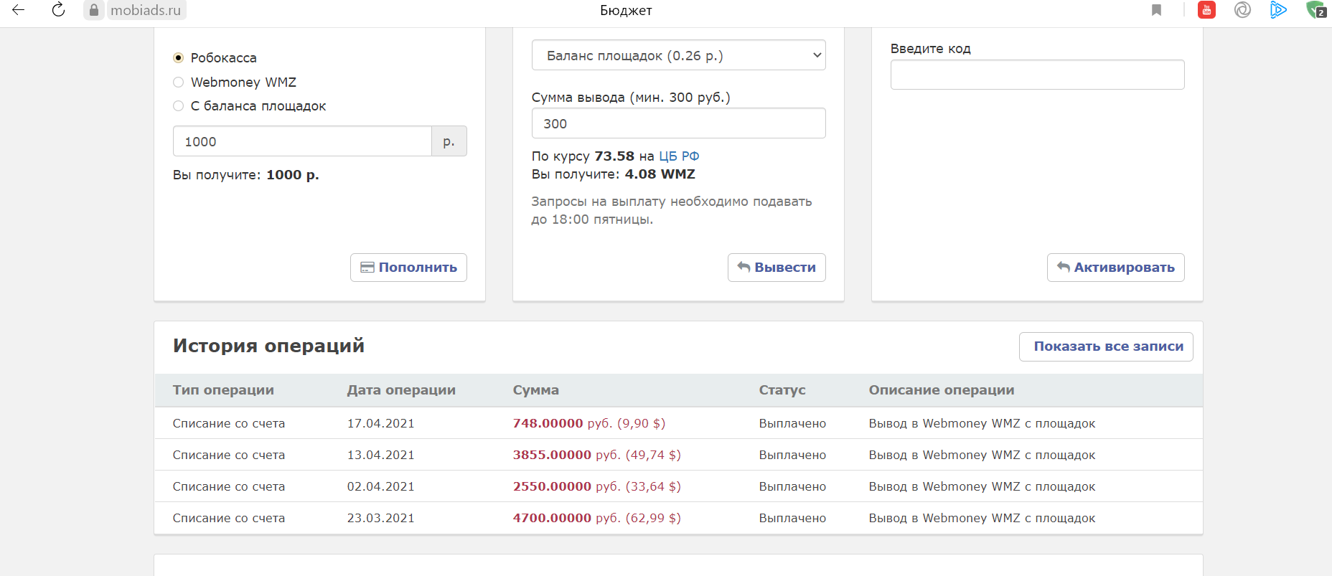Go back with the browser back arrow
1332x576 pixels.
(19, 10)
